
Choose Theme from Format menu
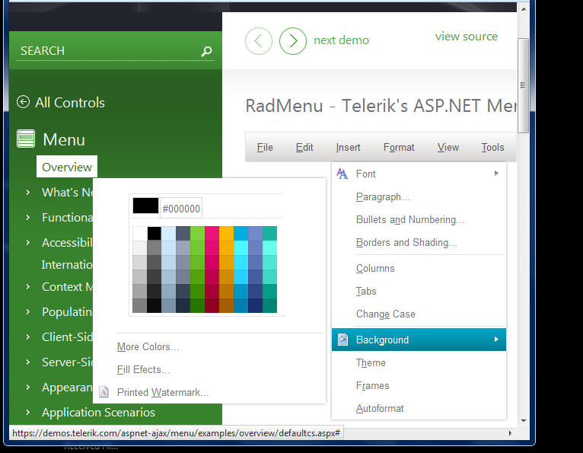click(x=419, y=362)
